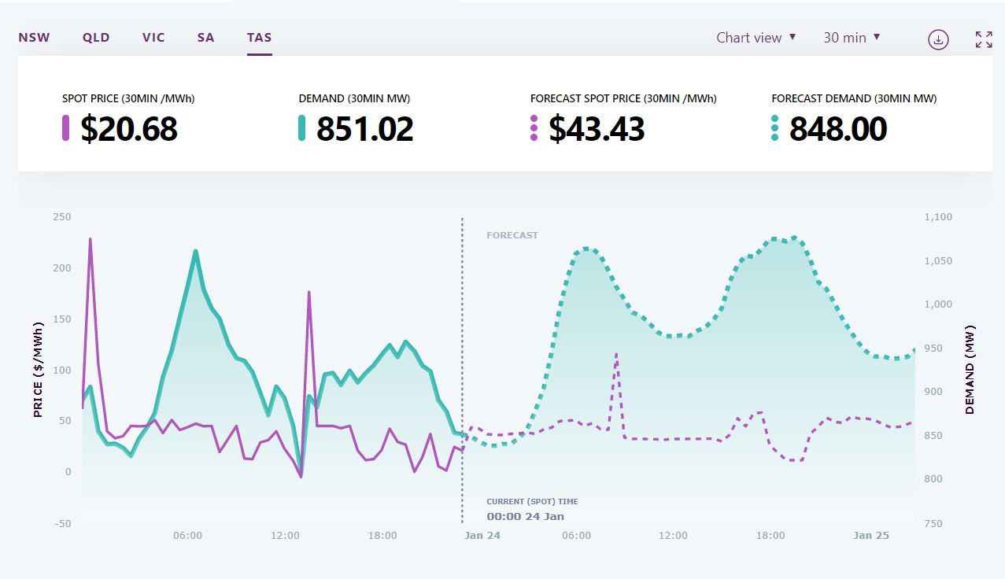Click the purple Spot Price legend marker
The width and height of the screenshot is (1005, 579).
pos(66,128)
